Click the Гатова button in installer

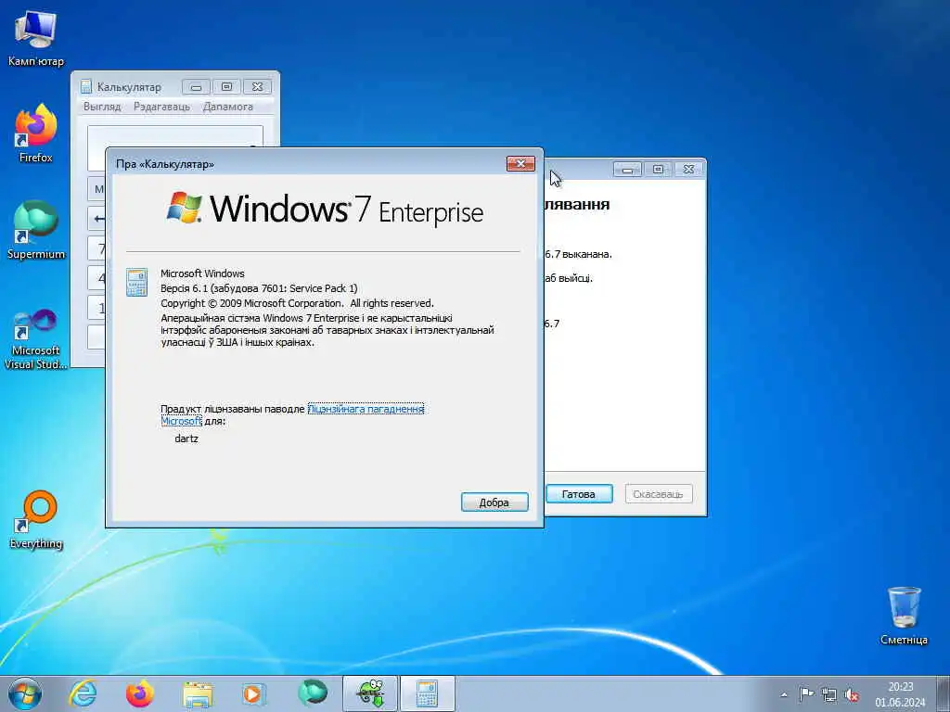[x=579, y=494]
